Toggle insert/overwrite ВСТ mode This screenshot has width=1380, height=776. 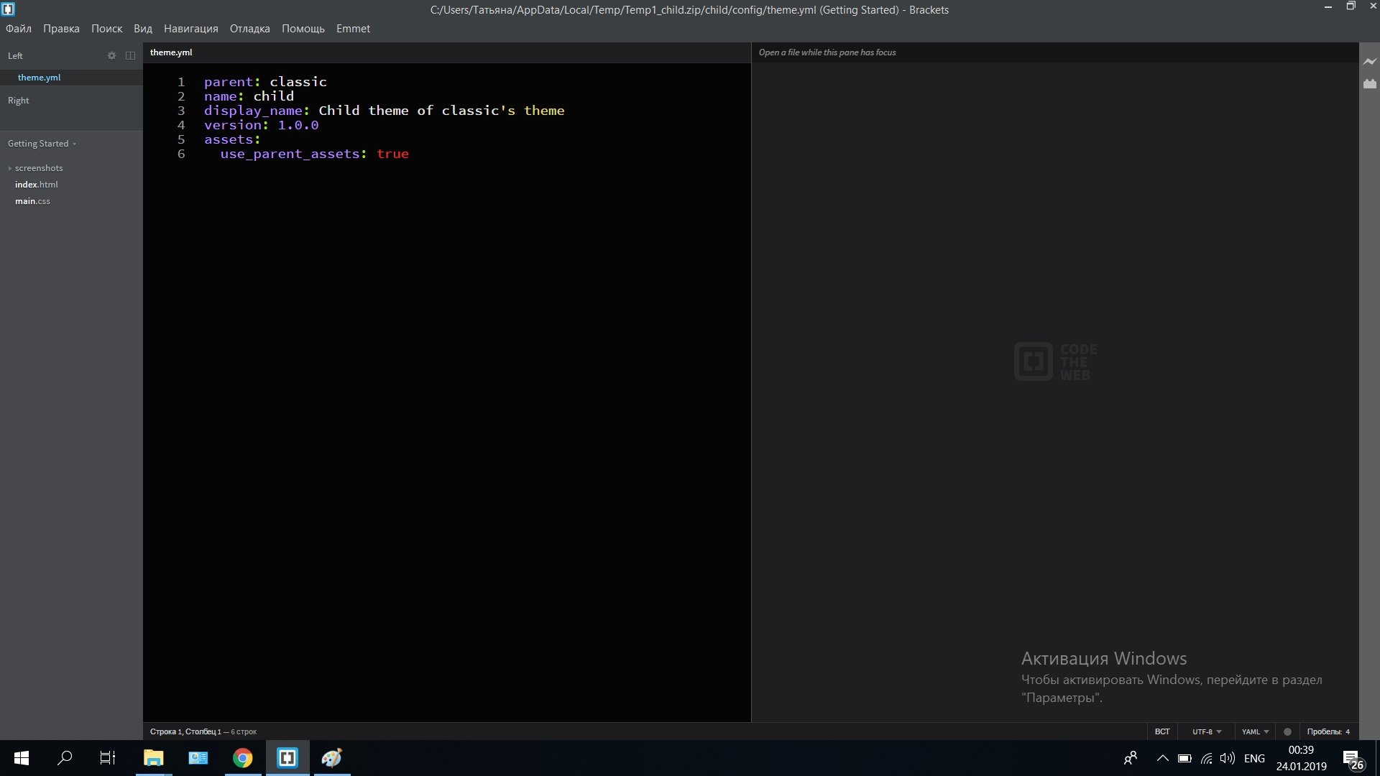pos(1161,731)
